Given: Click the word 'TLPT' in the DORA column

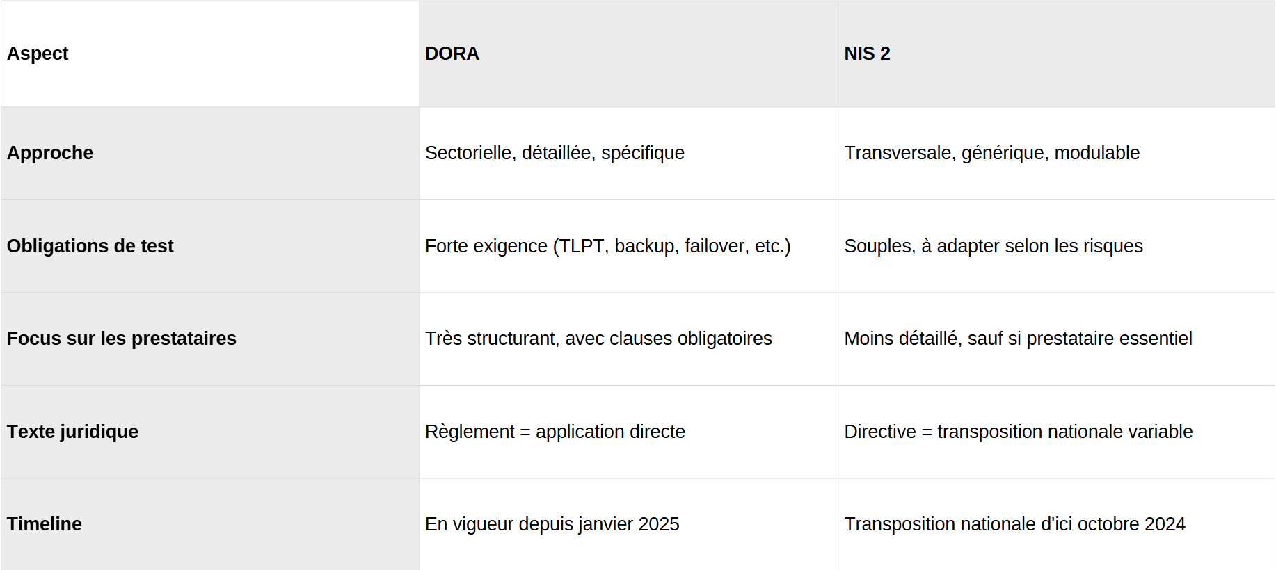Looking at the screenshot, I should (582, 246).
